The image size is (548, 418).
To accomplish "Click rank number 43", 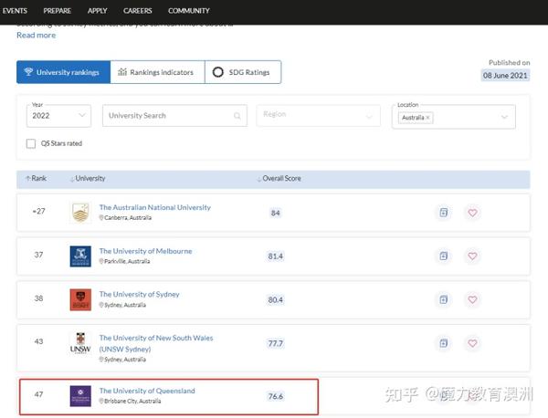I will click(x=38, y=341).
